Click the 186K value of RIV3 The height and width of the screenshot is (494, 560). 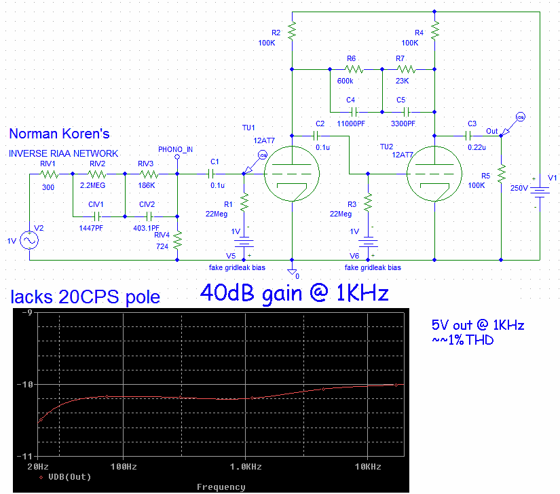click(147, 185)
